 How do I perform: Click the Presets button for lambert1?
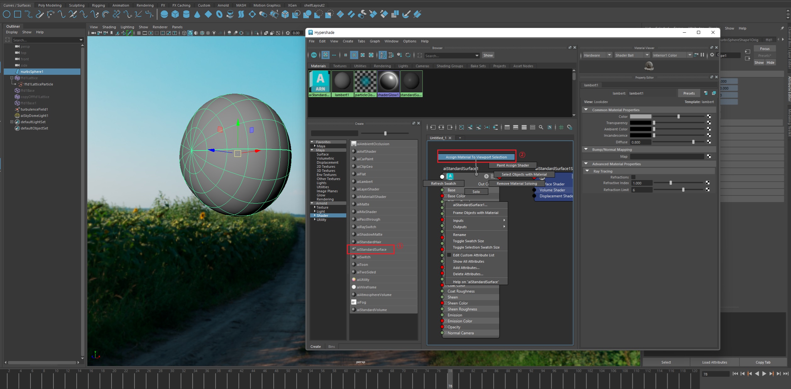click(689, 93)
